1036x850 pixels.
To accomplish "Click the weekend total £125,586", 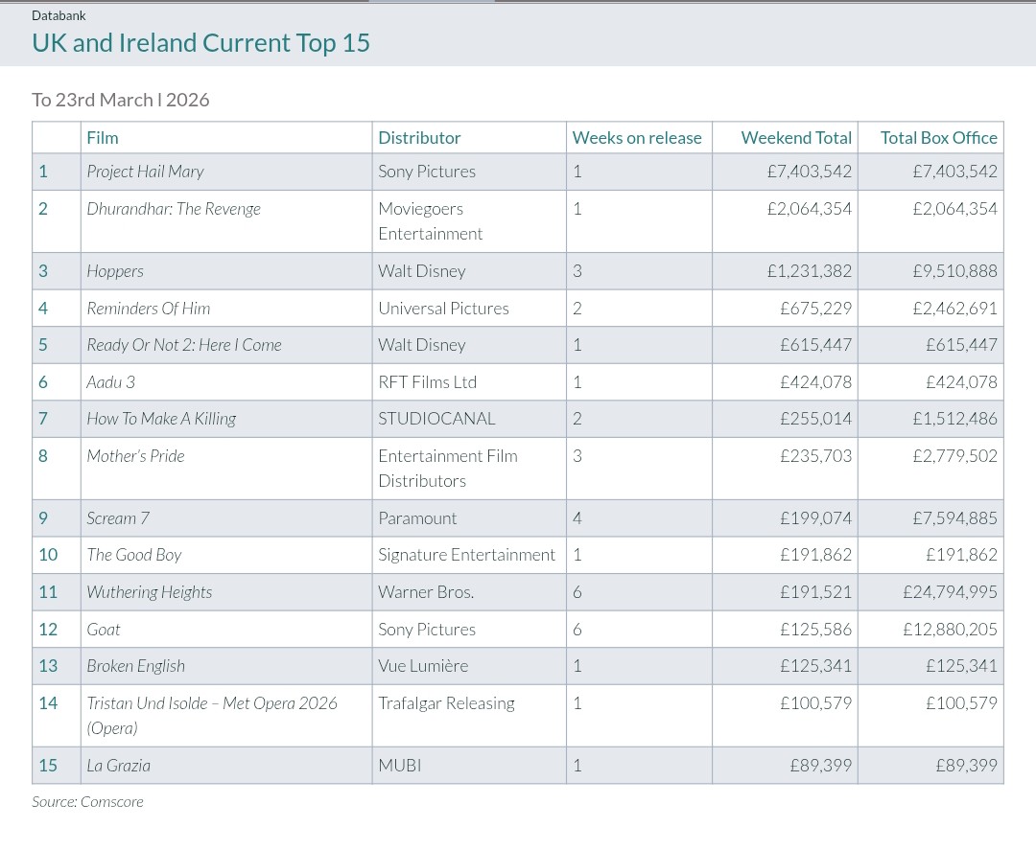I will pyautogui.click(x=816, y=629).
